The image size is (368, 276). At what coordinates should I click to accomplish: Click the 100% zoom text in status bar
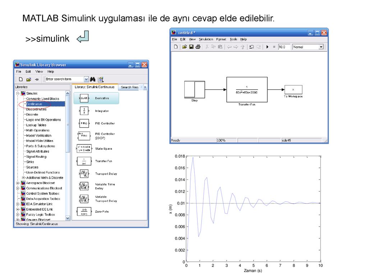(221, 141)
